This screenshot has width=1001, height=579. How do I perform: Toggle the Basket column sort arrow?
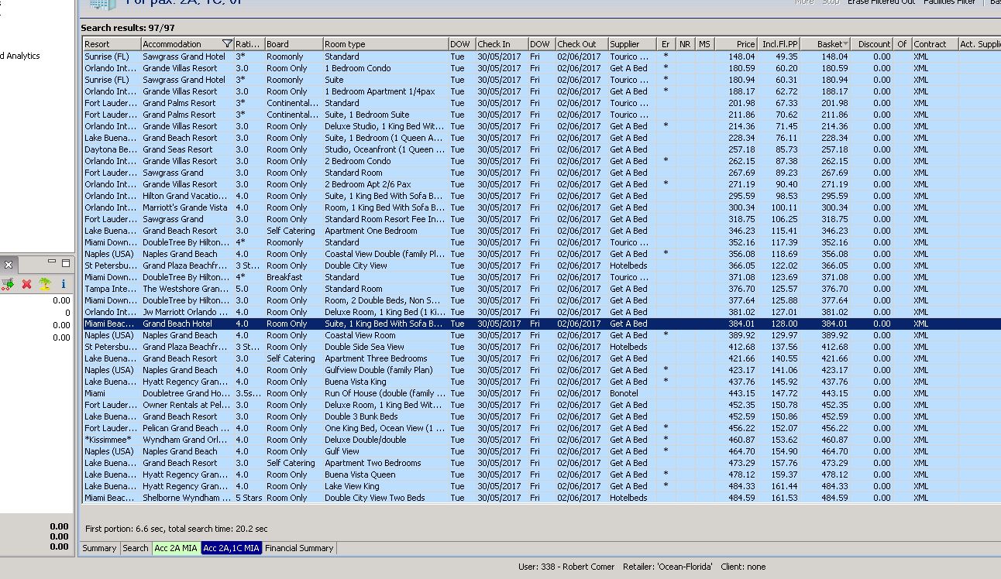pyautogui.click(x=844, y=44)
